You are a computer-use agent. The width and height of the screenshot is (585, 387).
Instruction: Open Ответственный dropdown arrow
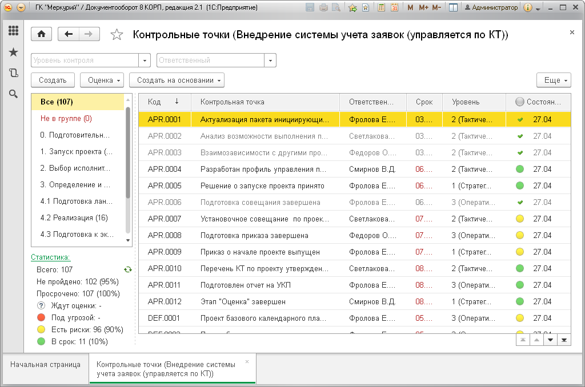click(270, 61)
